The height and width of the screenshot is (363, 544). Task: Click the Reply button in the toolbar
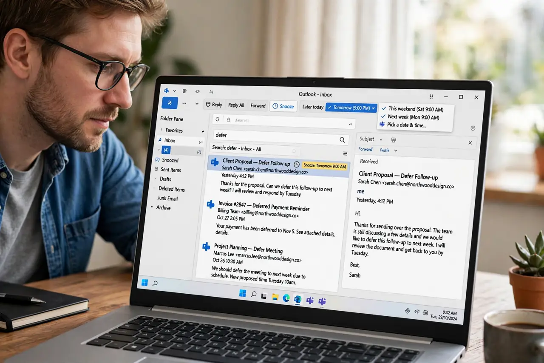[x=214, y=105]
